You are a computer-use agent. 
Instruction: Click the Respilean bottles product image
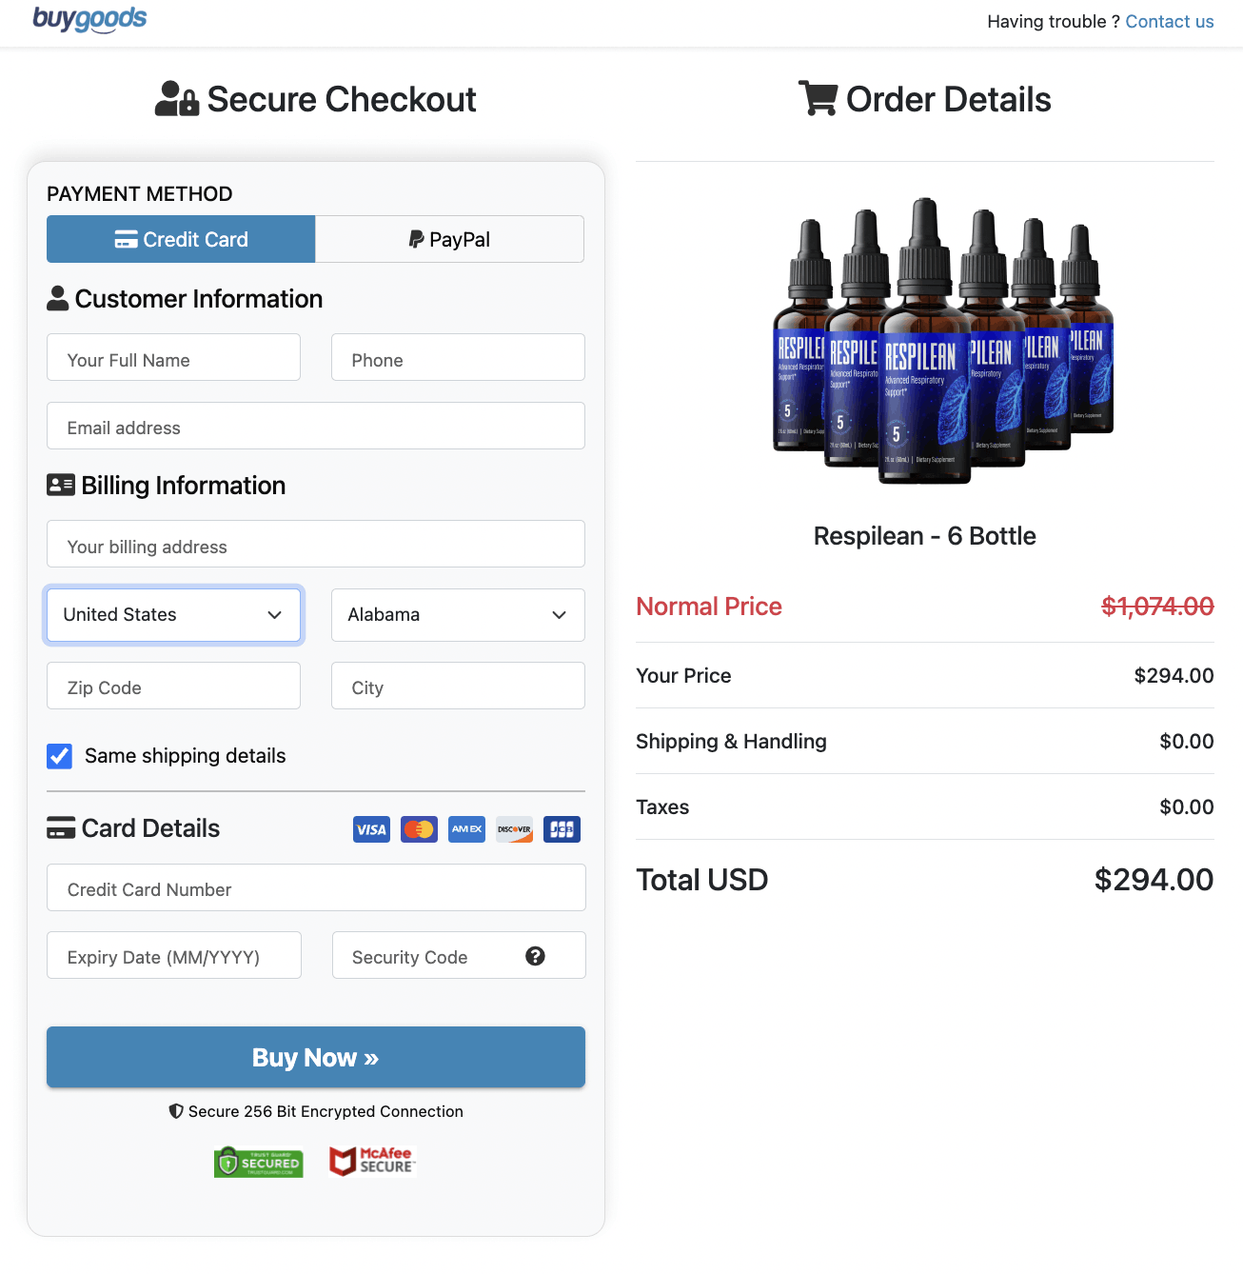(943, 341)
